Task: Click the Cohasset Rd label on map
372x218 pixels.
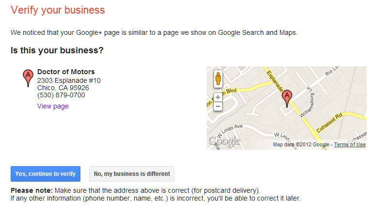Action: click(x=329, y=123)
